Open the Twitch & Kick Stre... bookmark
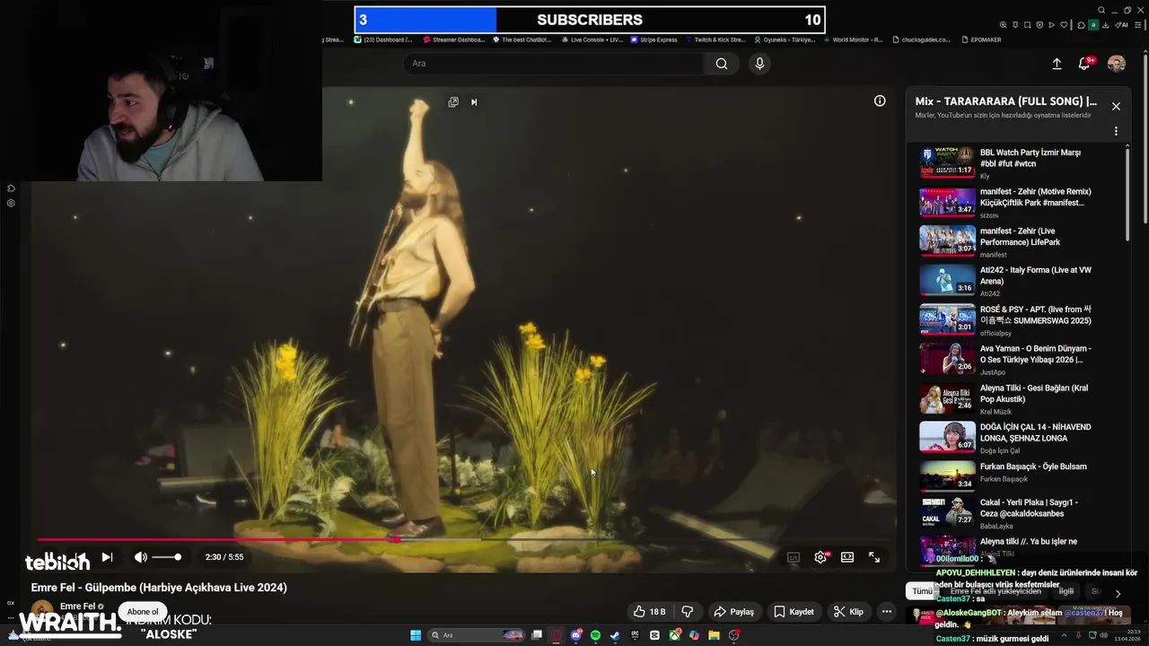This screenshot has width=1149, height=646. point(715,39)
